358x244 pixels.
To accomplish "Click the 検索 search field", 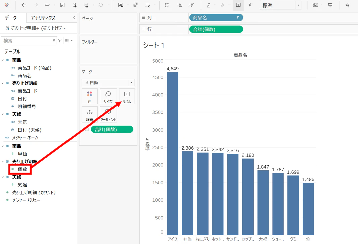I will (x=29, y=41).
